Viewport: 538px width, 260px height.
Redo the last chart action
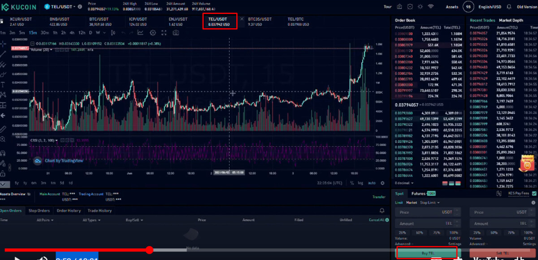click(x=131, y=33)
